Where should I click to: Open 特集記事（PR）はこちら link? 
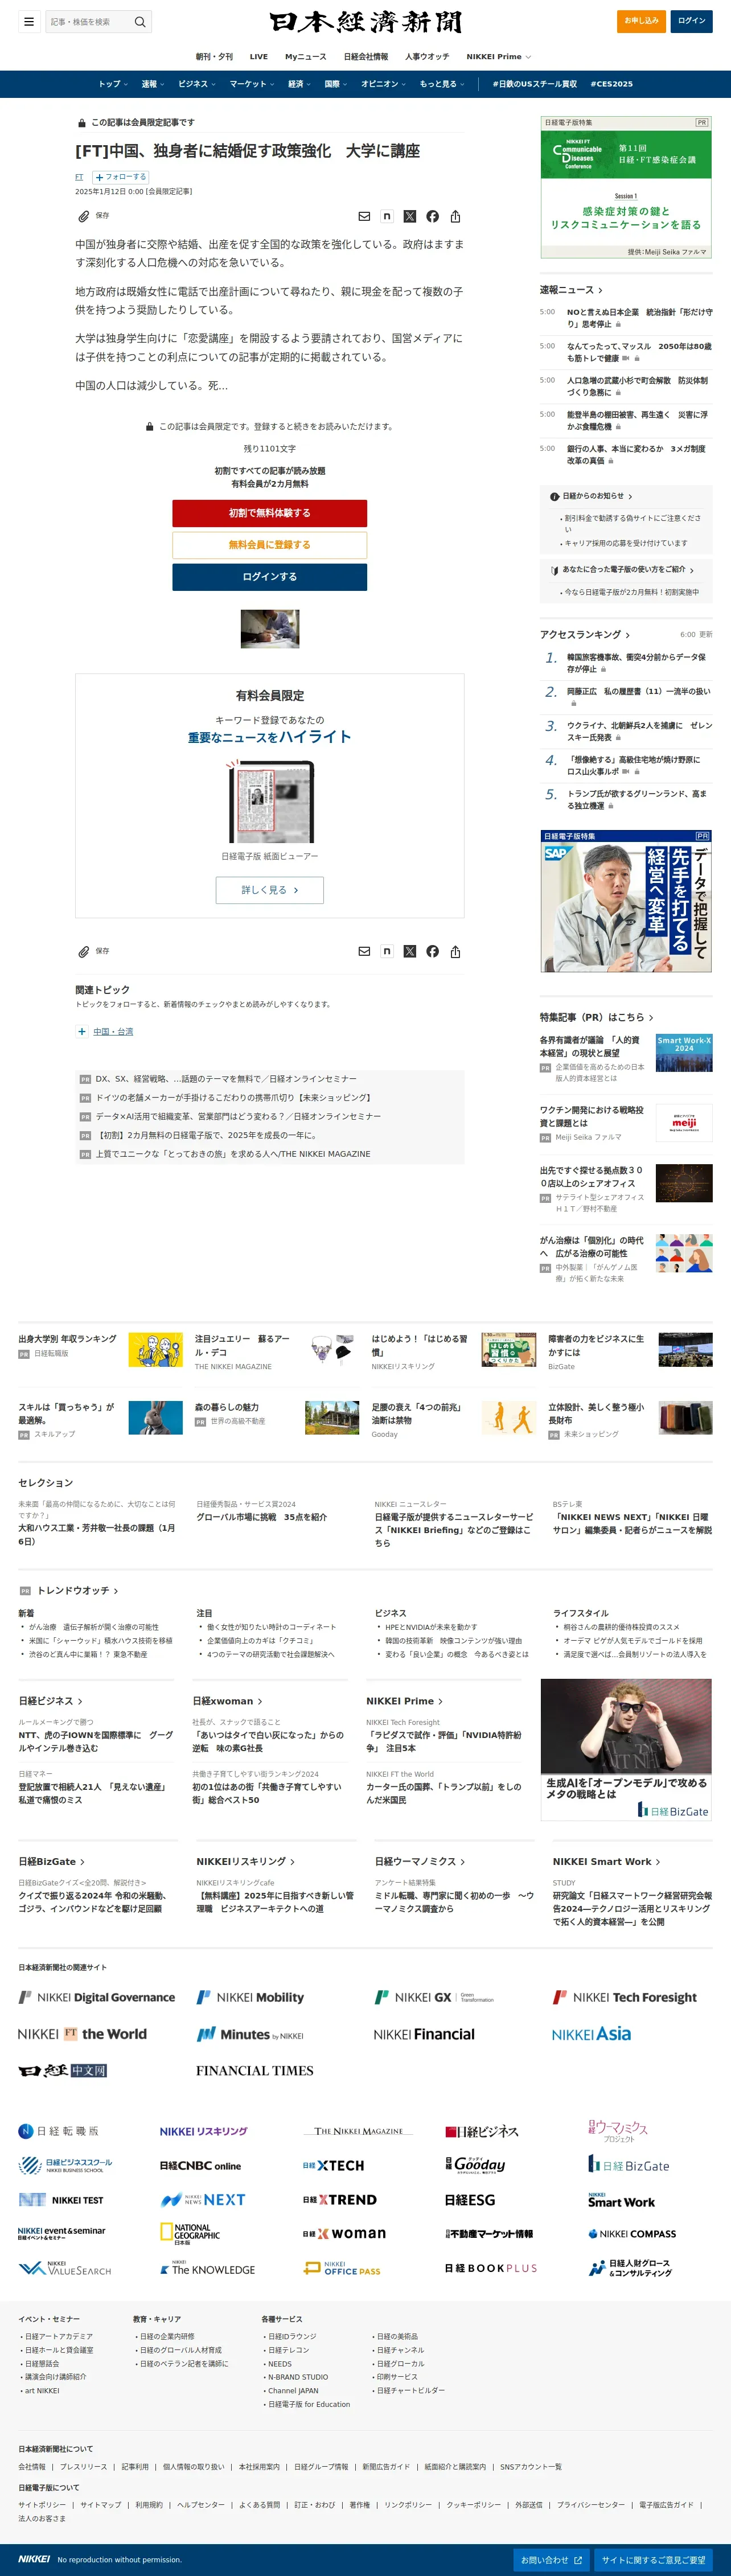(596, 1017)
